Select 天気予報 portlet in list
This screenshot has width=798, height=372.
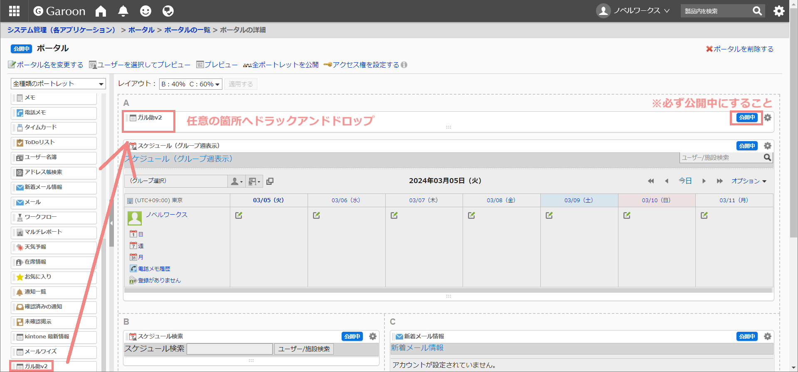point(54,247)
